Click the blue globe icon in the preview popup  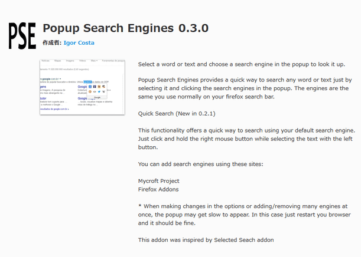pyautogui.click(x=90, y=87)
